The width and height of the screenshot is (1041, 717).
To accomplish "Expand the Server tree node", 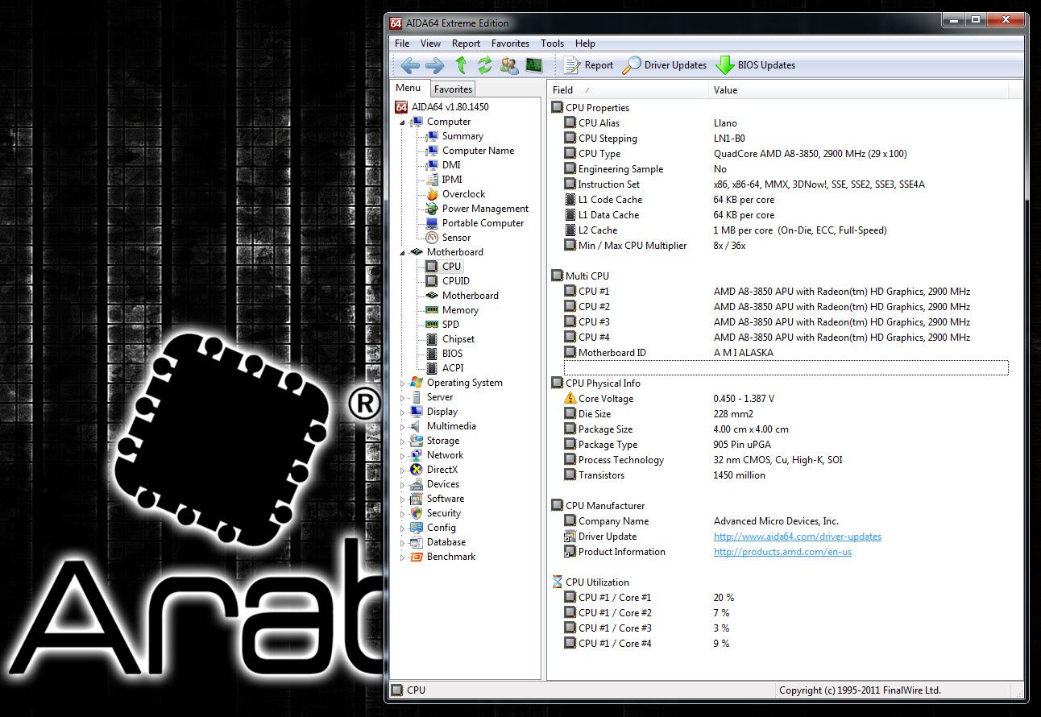I will [x=403, y=398].
